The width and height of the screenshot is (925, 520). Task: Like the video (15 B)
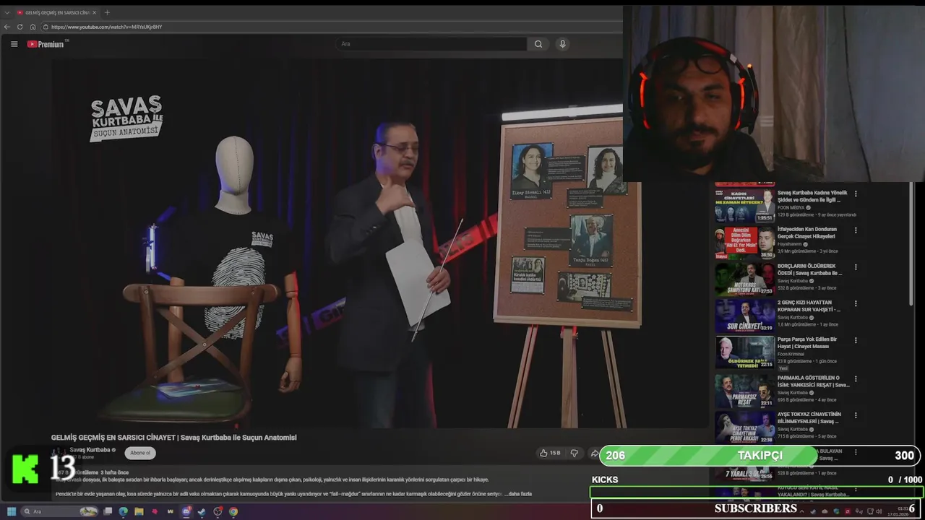pyautogui.click(x=550, y=453)
